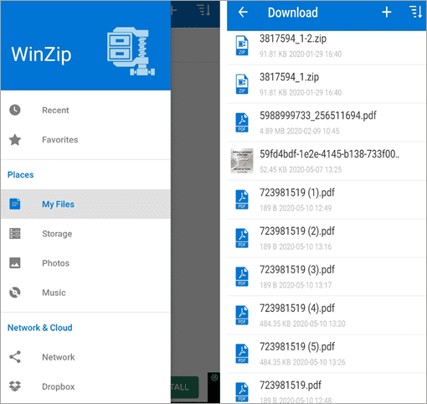Image resolution: width=427 pixels, height=404 pixels.
Task: Tap the Dropbox logo icon
Action: click(15, 386)
